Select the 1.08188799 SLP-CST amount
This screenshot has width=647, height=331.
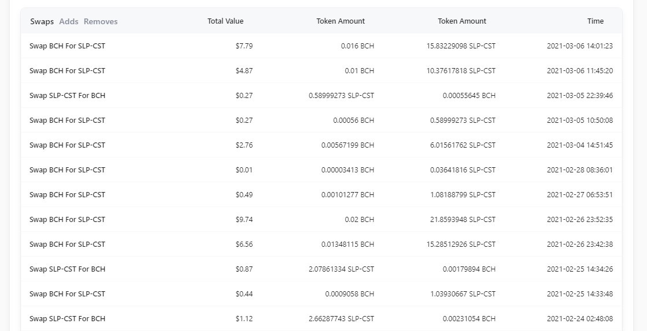463,195
